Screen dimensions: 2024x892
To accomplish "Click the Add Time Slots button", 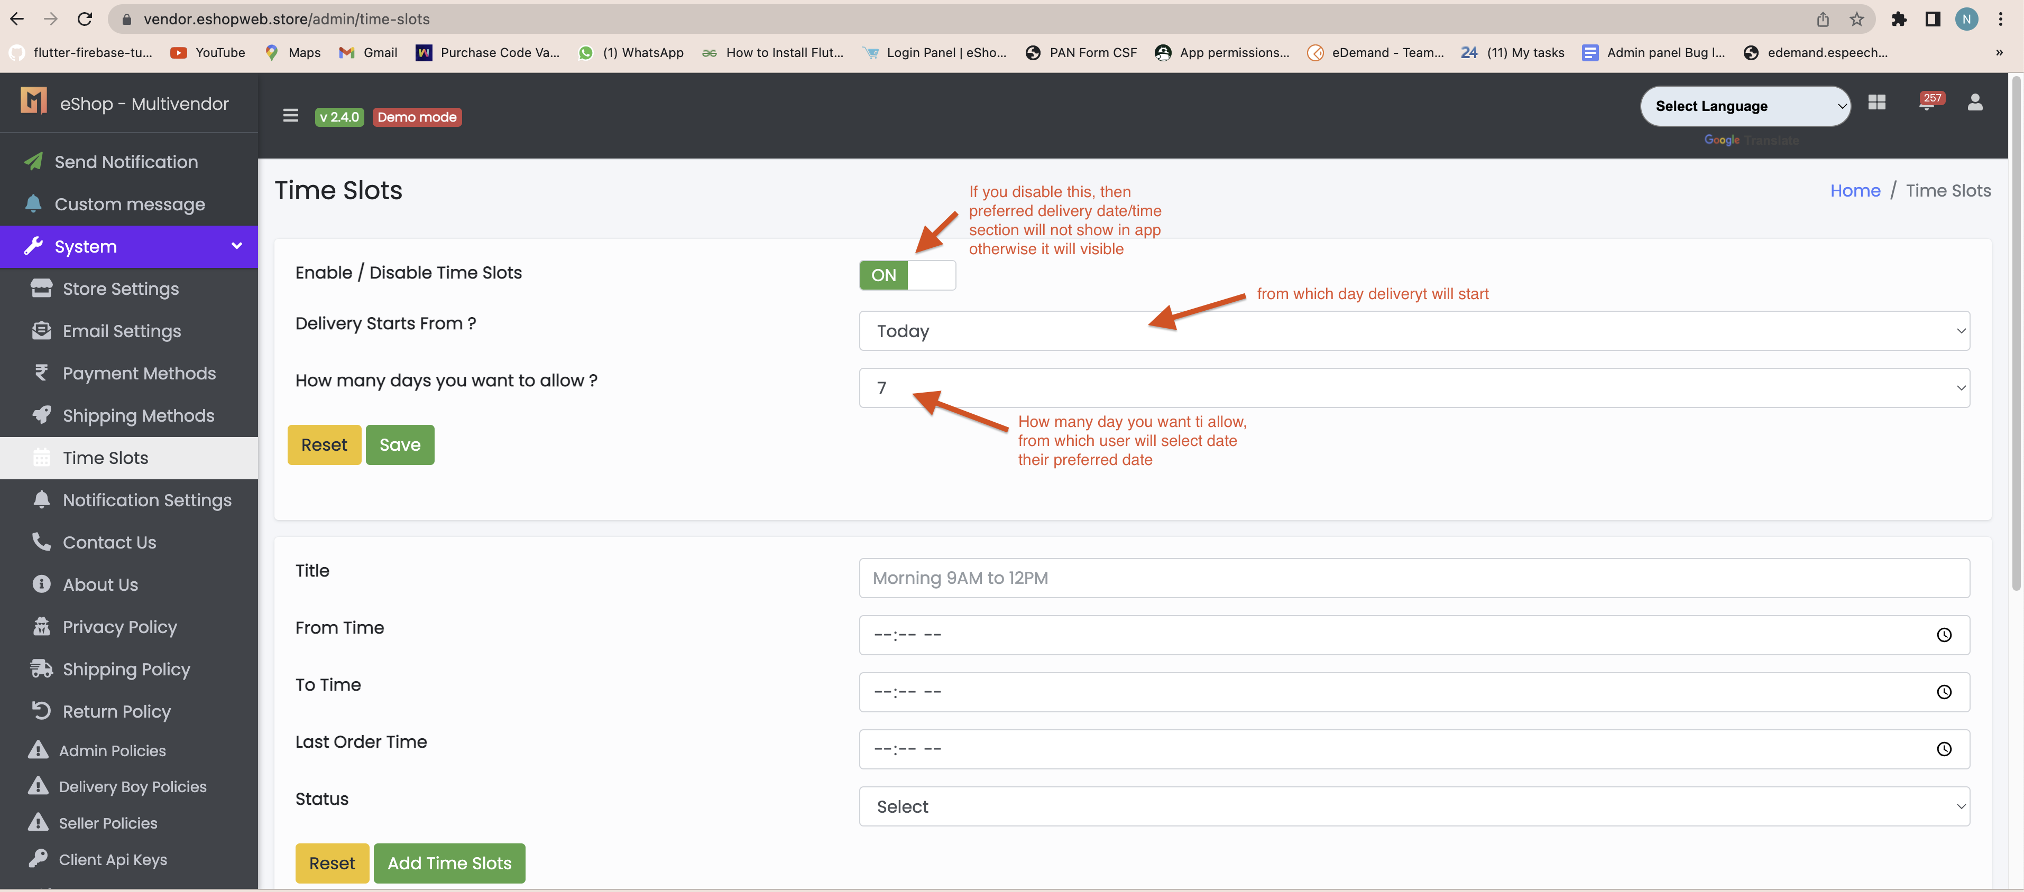I will tap(449, 863).
